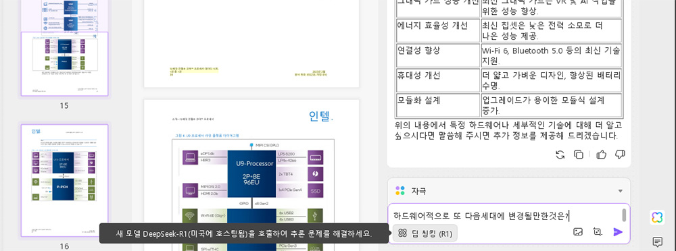
Task: Click the MIPI CSI (IPU) label
Action: pyautogui.click(x=267, y=145)
